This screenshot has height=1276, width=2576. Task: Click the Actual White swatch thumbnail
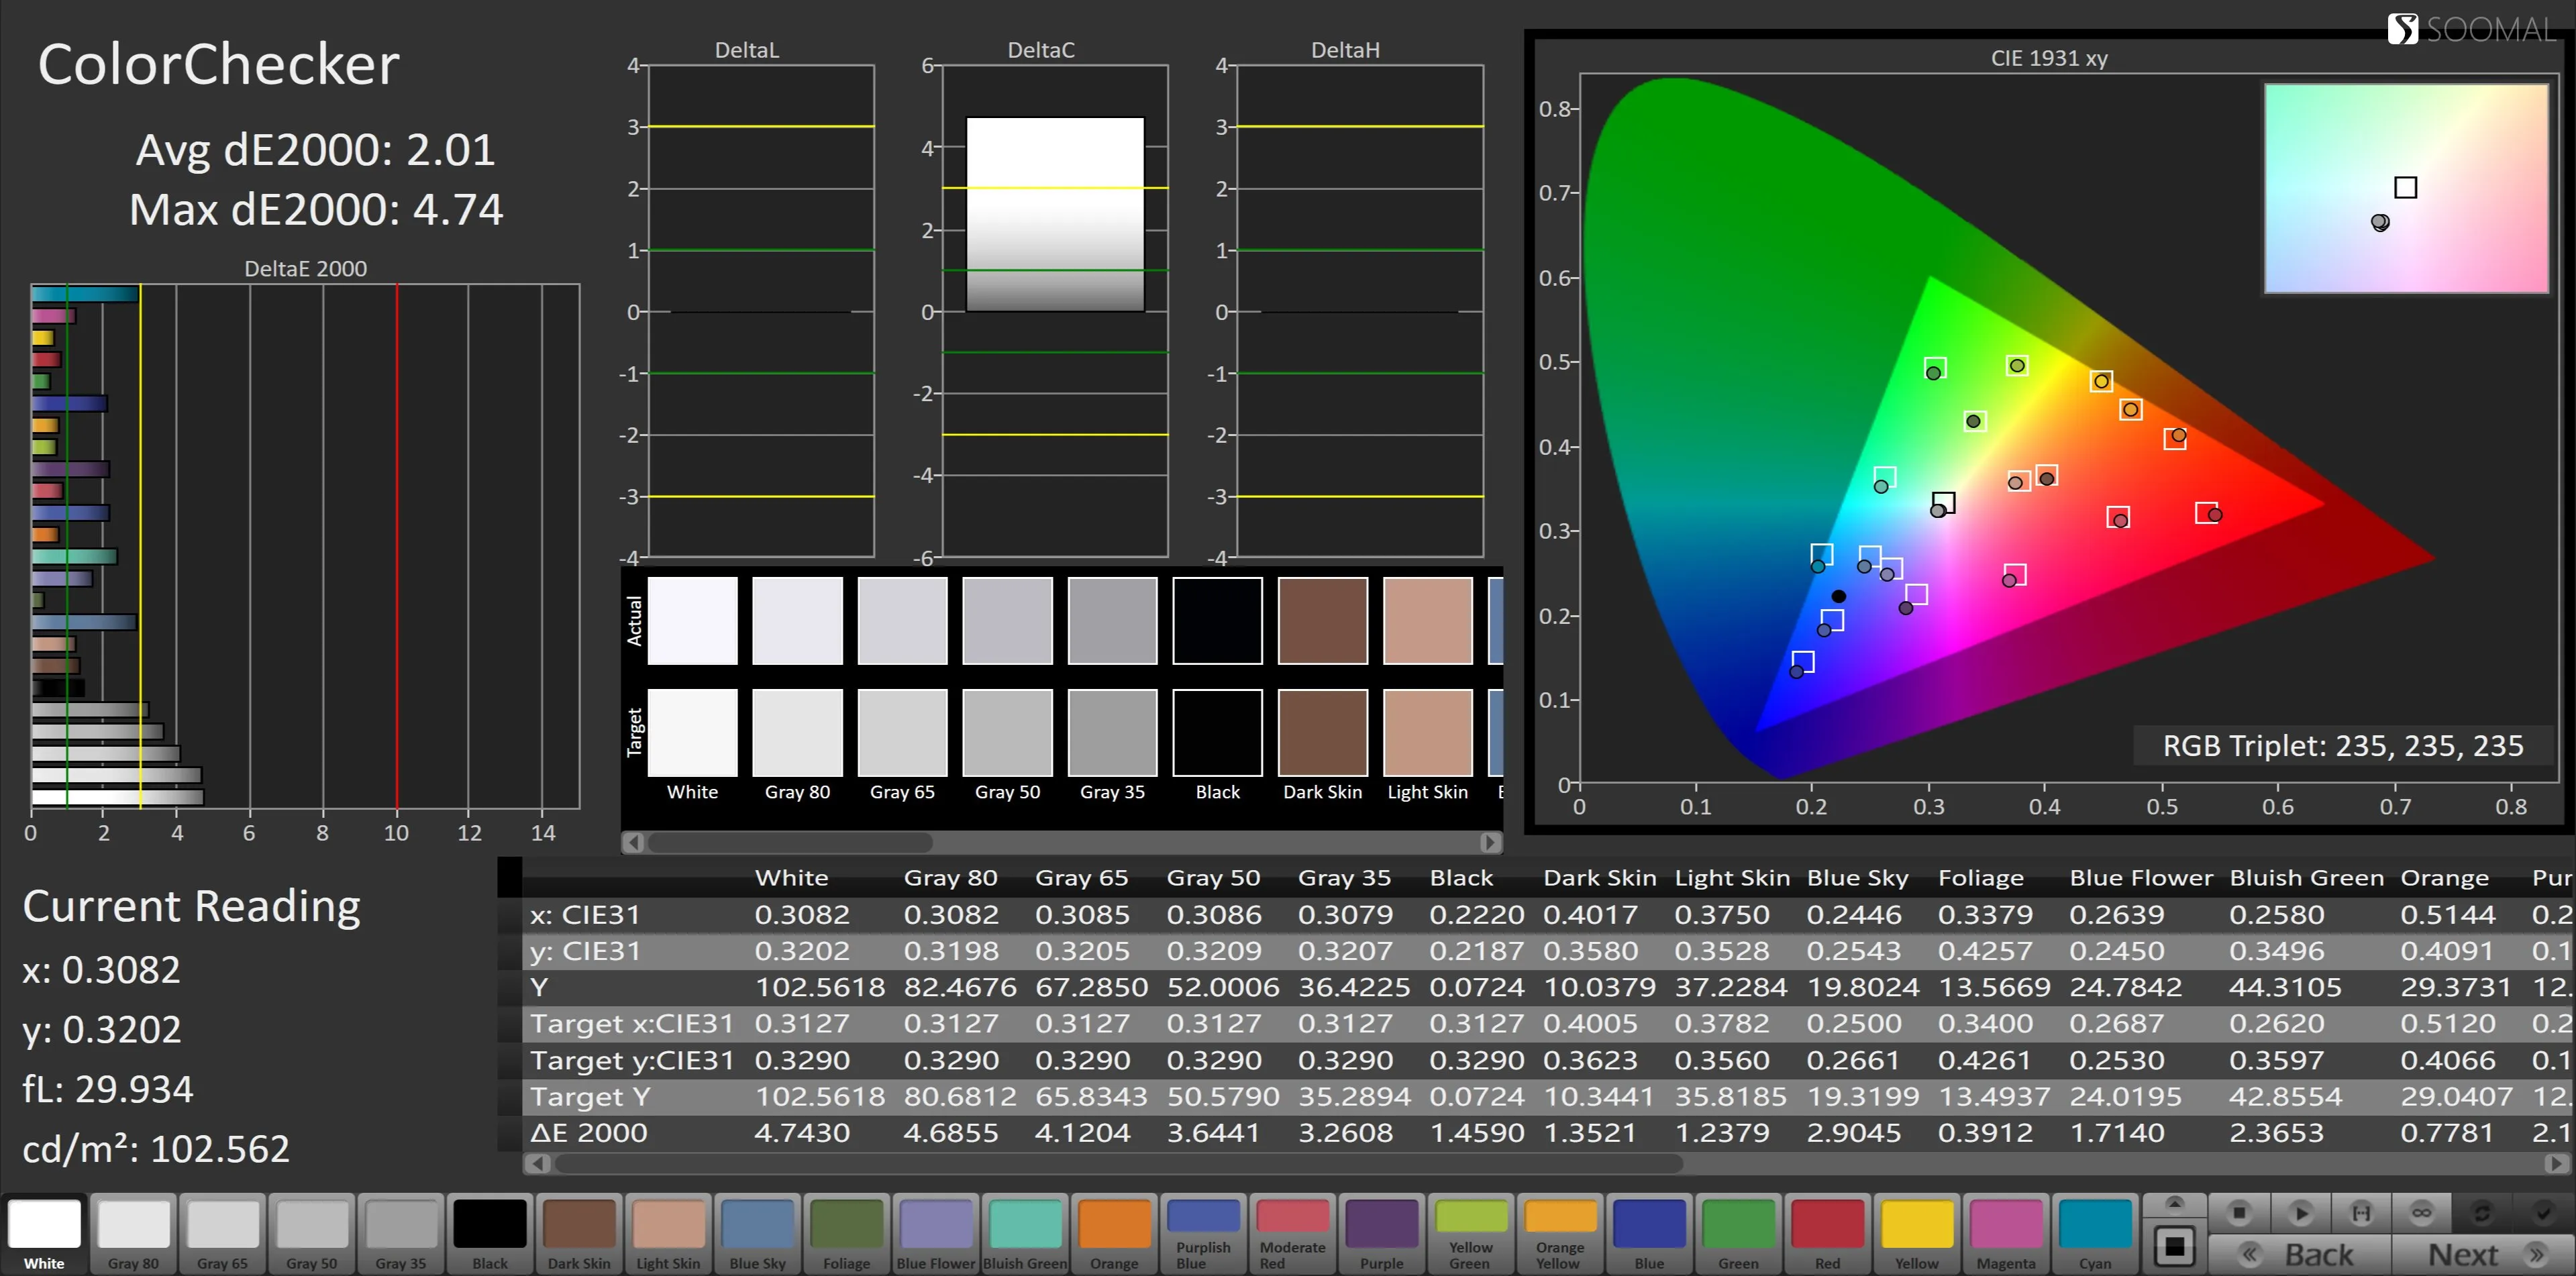pos(692,620)
